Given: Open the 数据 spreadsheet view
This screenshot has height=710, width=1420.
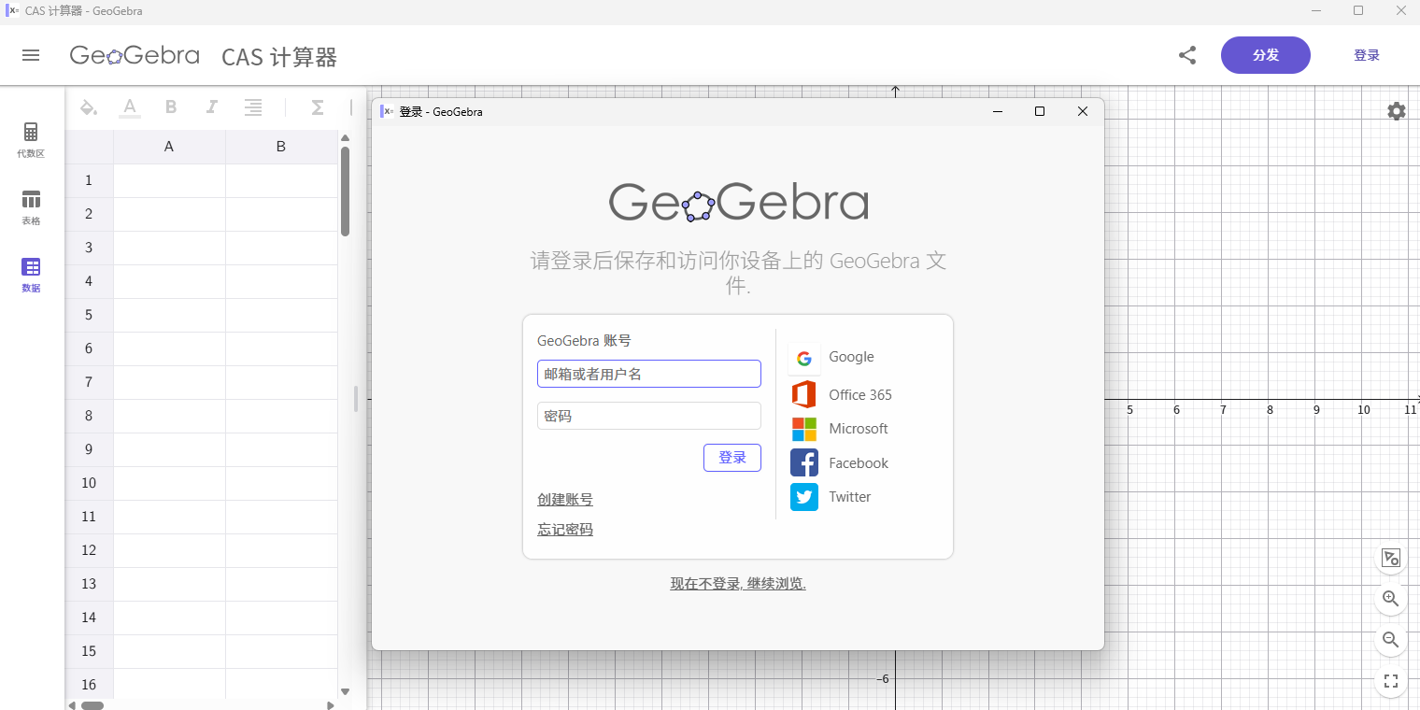Looking at the screenshot, I should [31, 275].
